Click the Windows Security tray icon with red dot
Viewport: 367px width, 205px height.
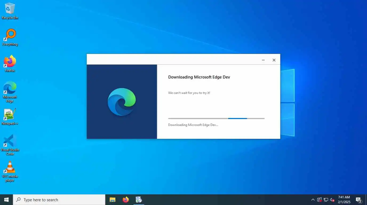(319, 200)
